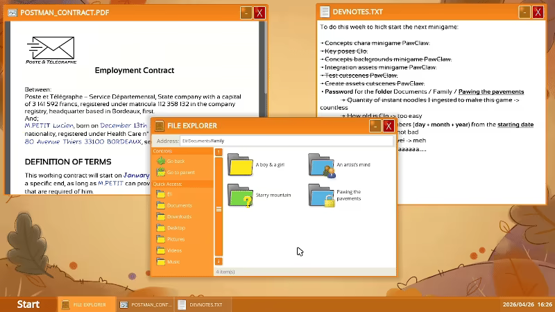The height and width of the screenshot is (312, 555).
Task: Click the sidebar scroll up arrow in File Explorer
Action: [x=219, y=152]
